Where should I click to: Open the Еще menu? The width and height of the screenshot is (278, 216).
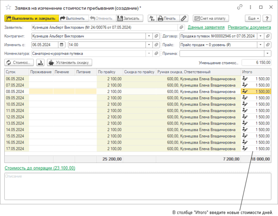[x=252, y=18]
